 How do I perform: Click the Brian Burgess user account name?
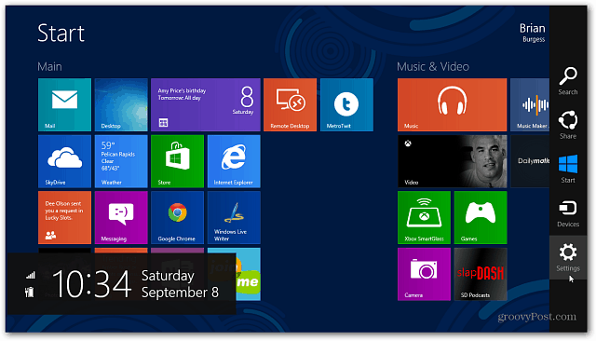click(x=533, y=33)
